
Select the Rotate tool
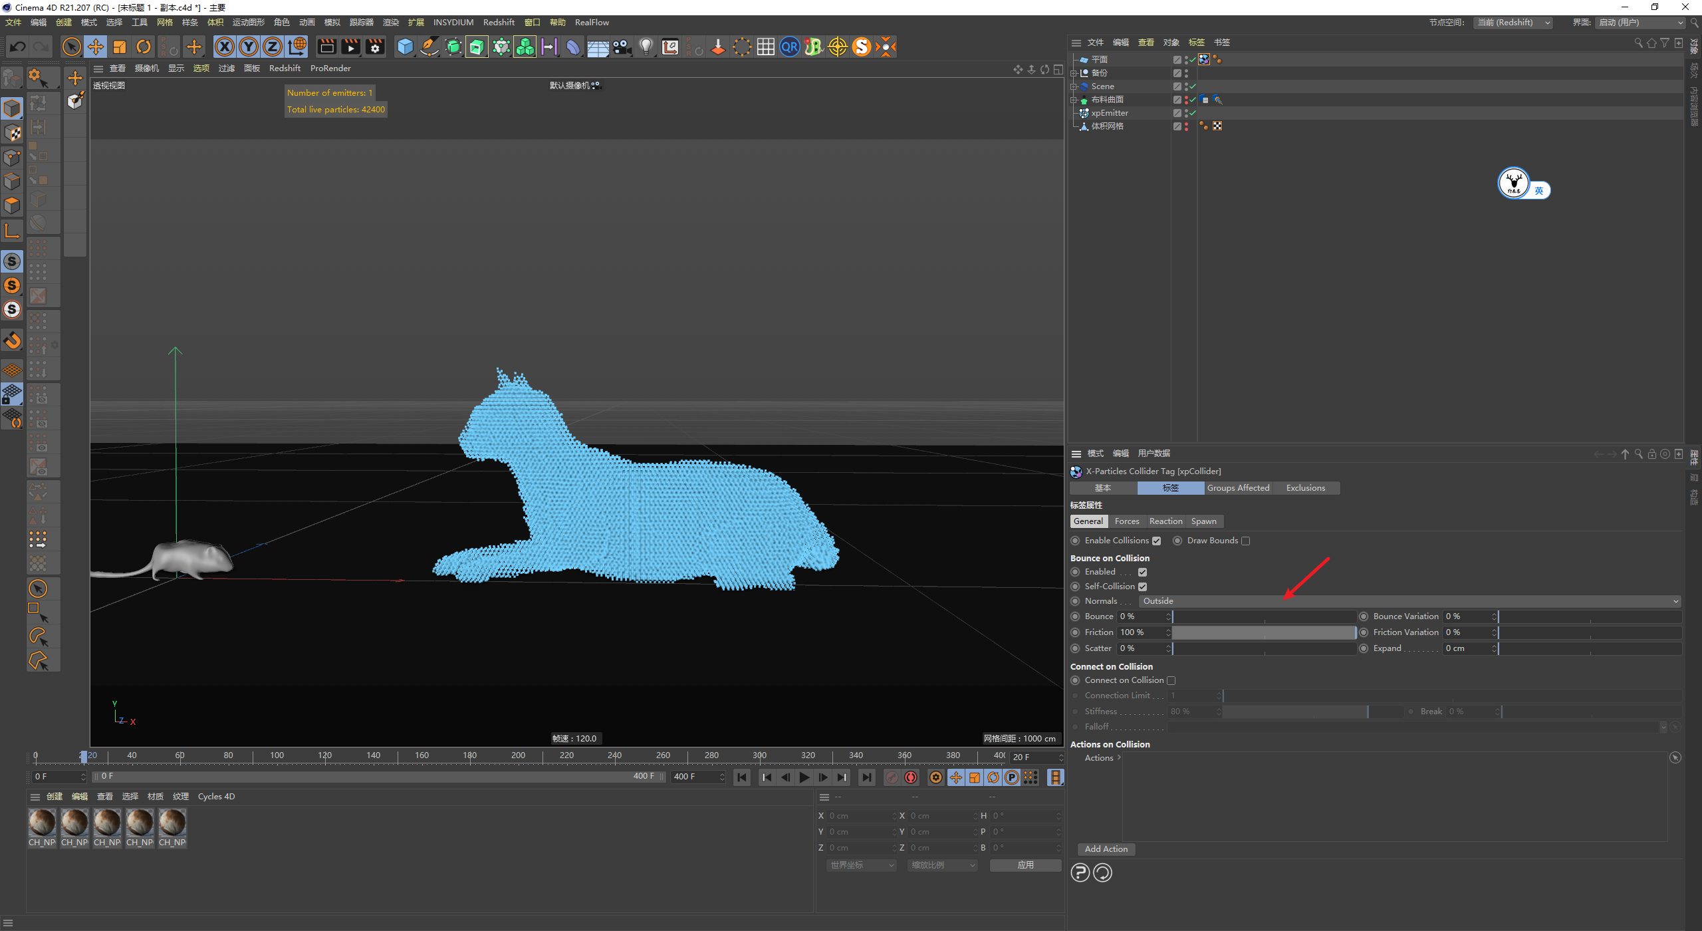[144, 47]
